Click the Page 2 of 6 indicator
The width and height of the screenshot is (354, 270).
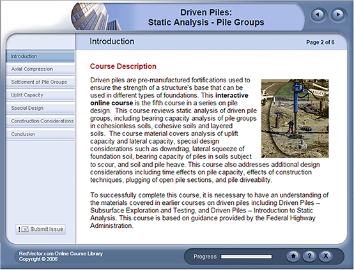[x=320, y=42]
